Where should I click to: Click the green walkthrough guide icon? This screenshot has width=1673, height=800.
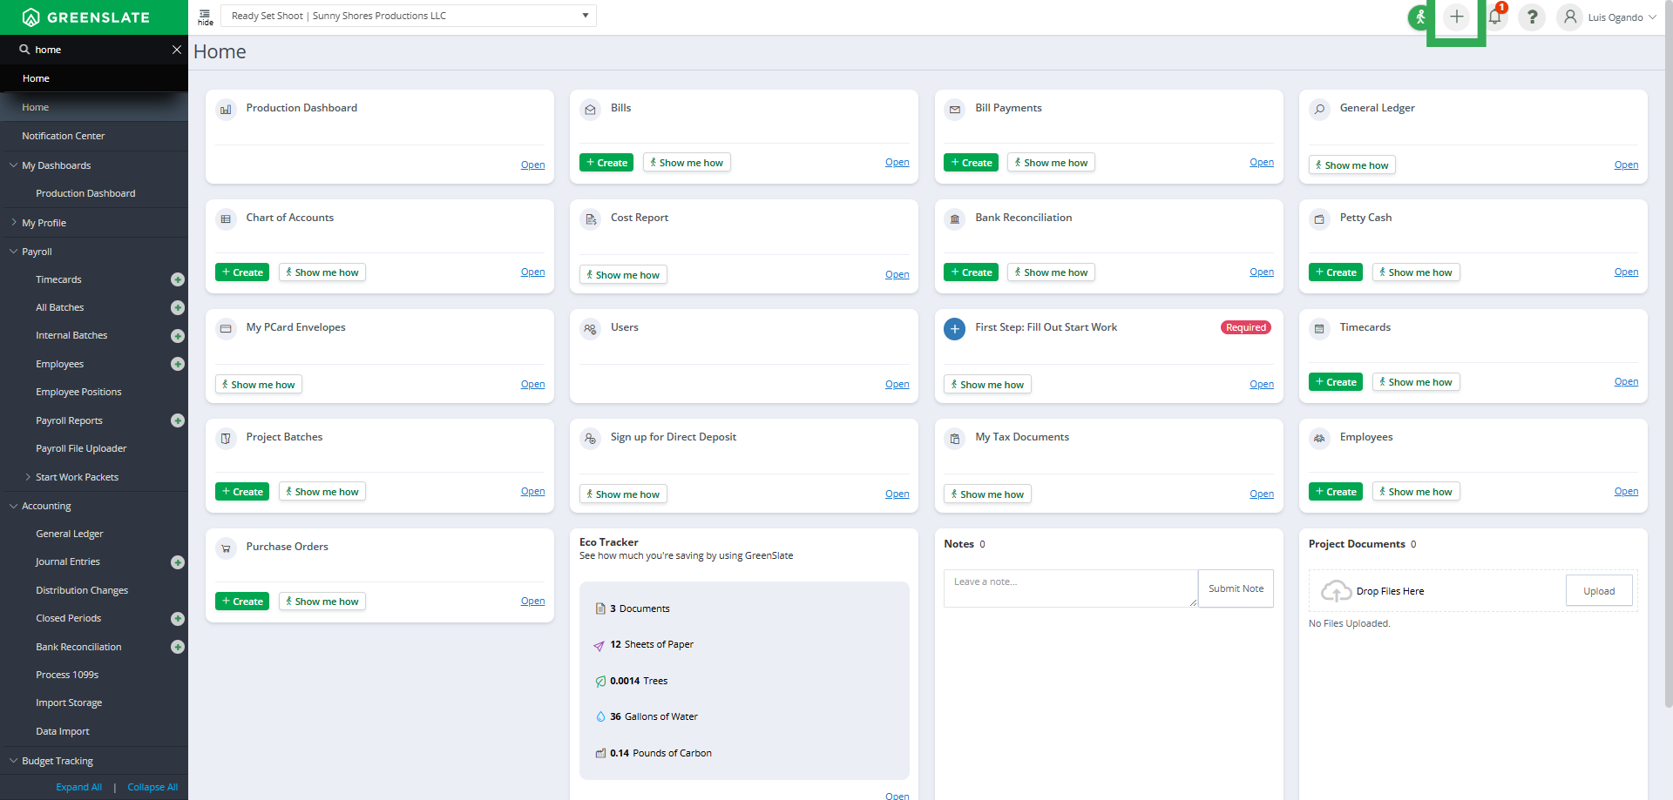(x=1419, y=17)
